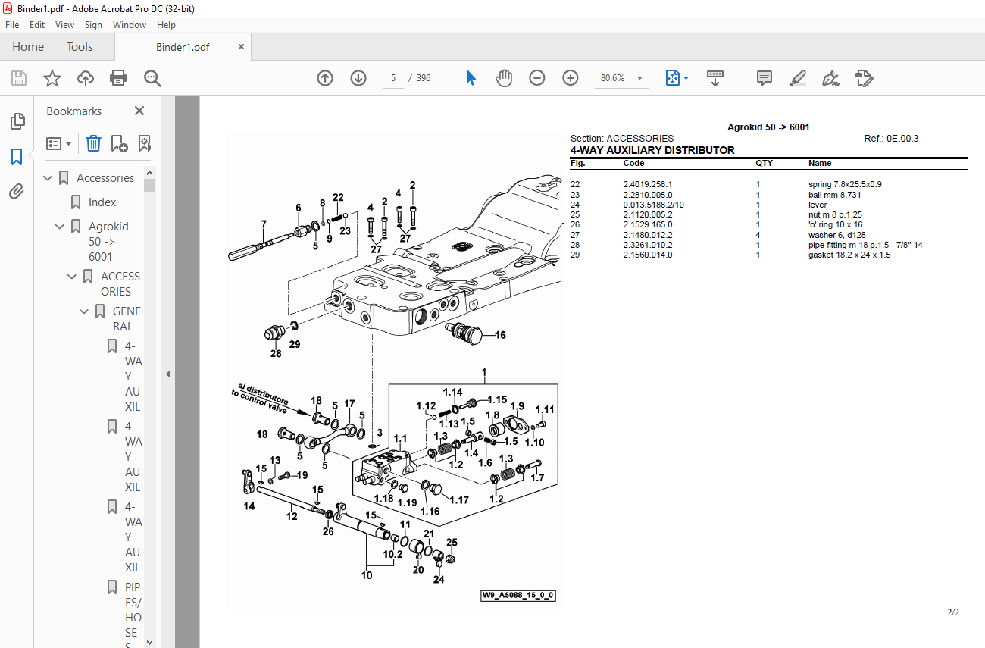Open the Find text search icon
Image resolution: width=985 pixels, height=648 pixels.
coord(152,77)
